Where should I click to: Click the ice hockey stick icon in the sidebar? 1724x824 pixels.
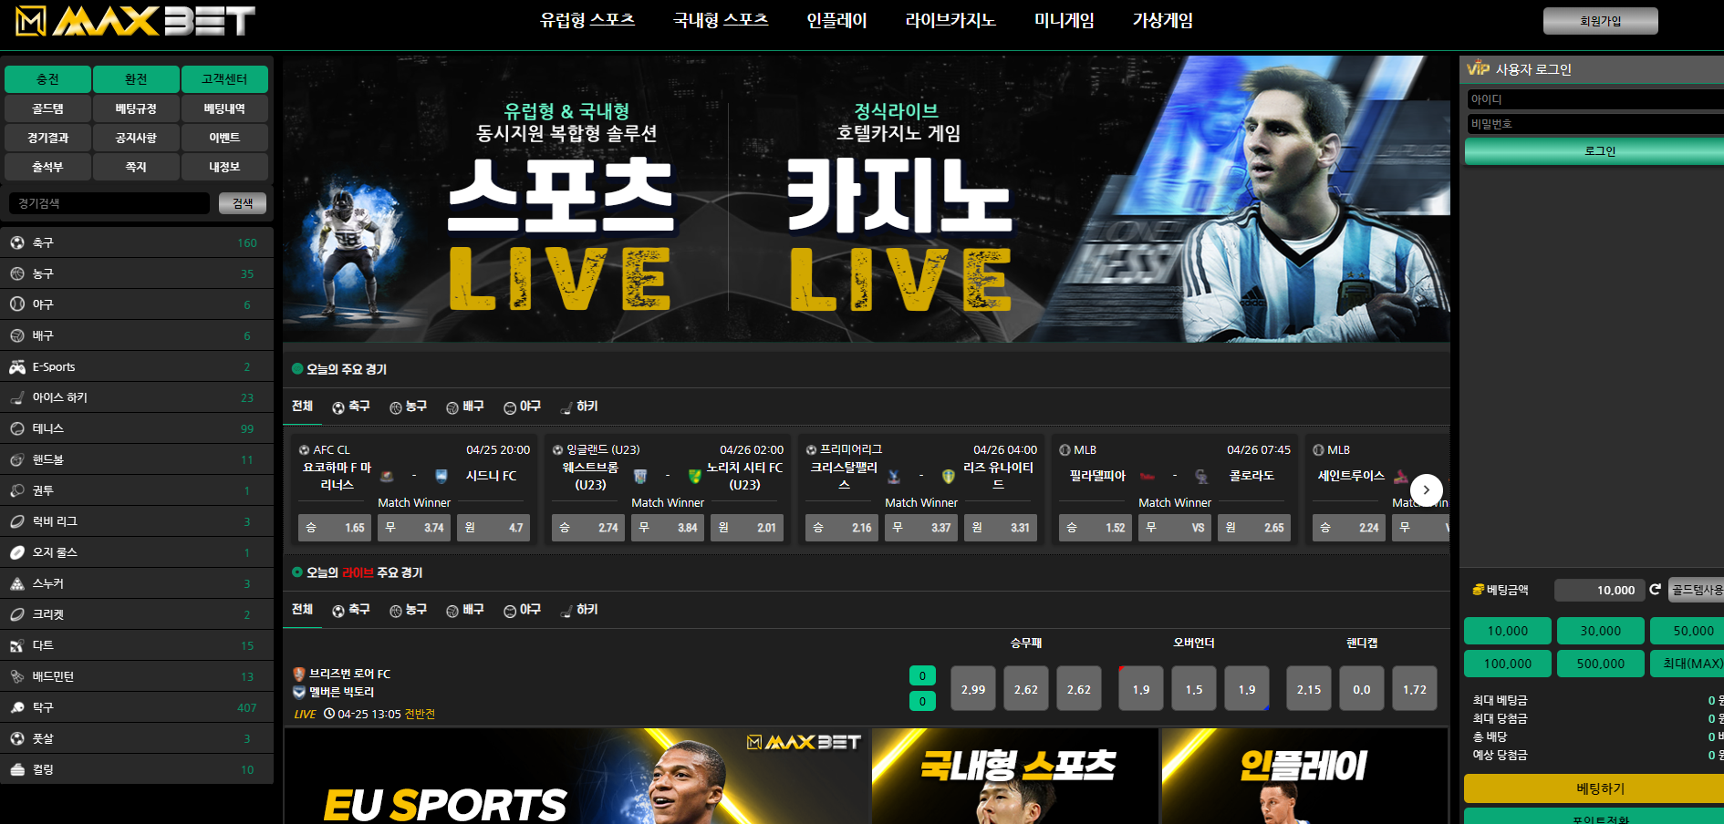(x=17, y=397)
